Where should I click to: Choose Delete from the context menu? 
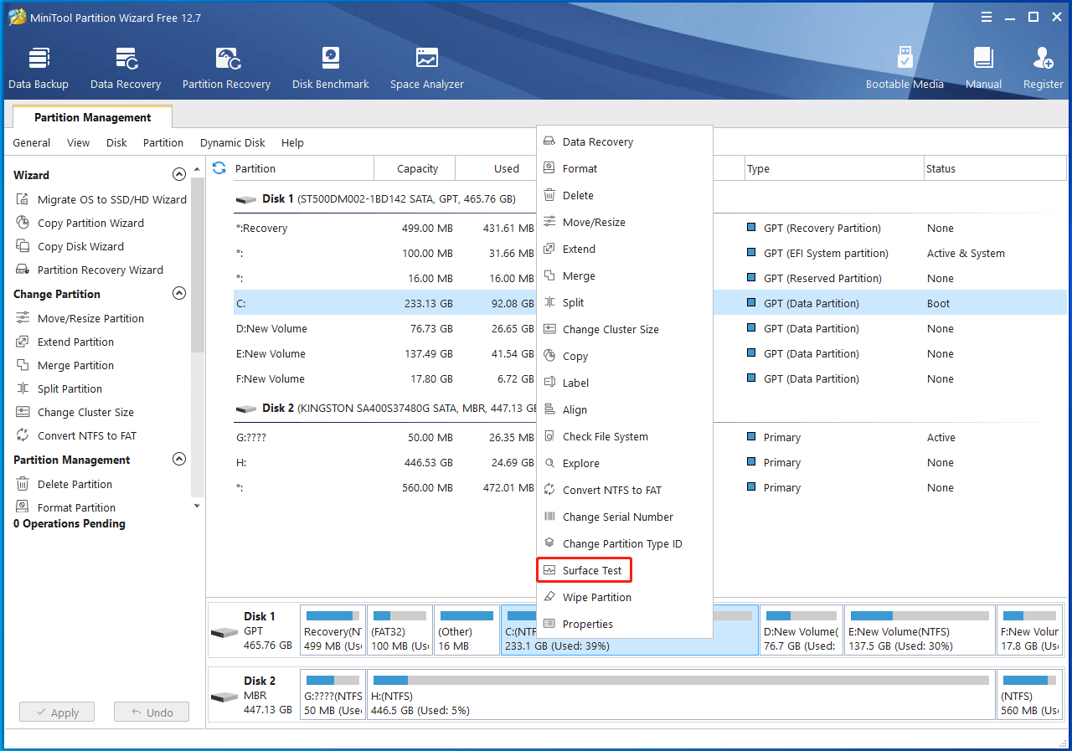pyautogui.click(x=624, y=195)
